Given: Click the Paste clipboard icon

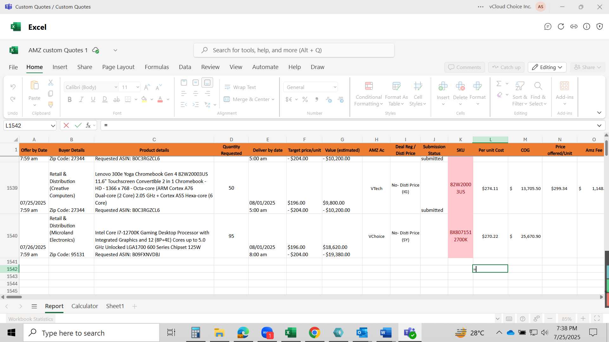Looking at the screenshot, I should 34,85.
